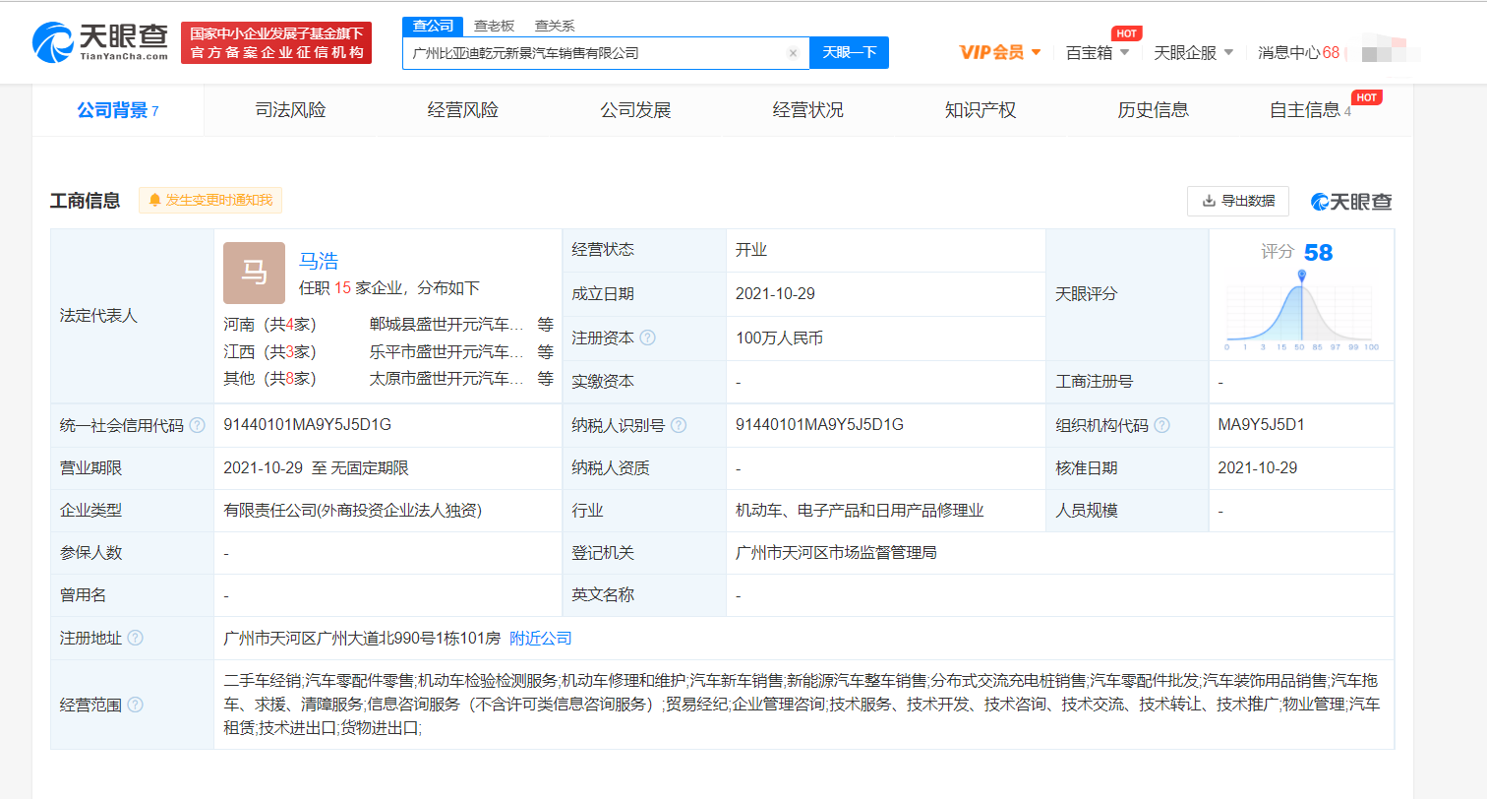Click legal representative 马浩 link
Screen dimensions: 1487x799
[x=320, y=261]
